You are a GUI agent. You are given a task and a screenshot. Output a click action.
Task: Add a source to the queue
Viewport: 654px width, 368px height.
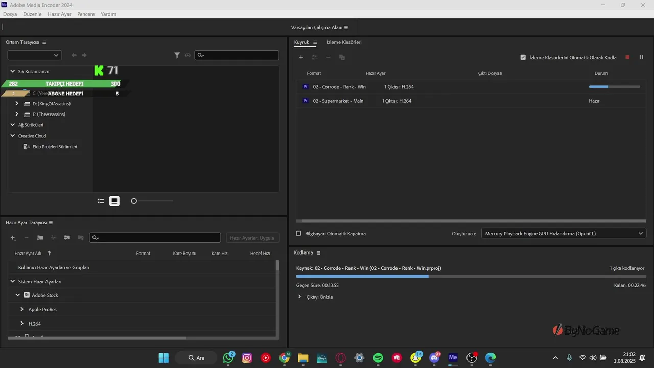pyautogui.click(x=301, y=57)
